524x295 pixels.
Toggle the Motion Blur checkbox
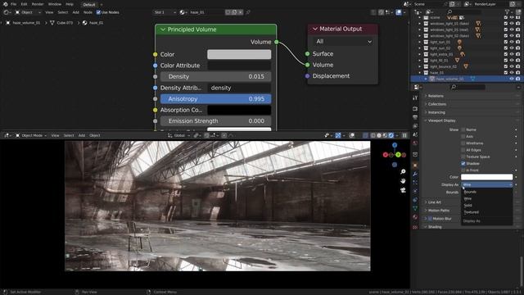pyautogui.click(x=430, y=219)
